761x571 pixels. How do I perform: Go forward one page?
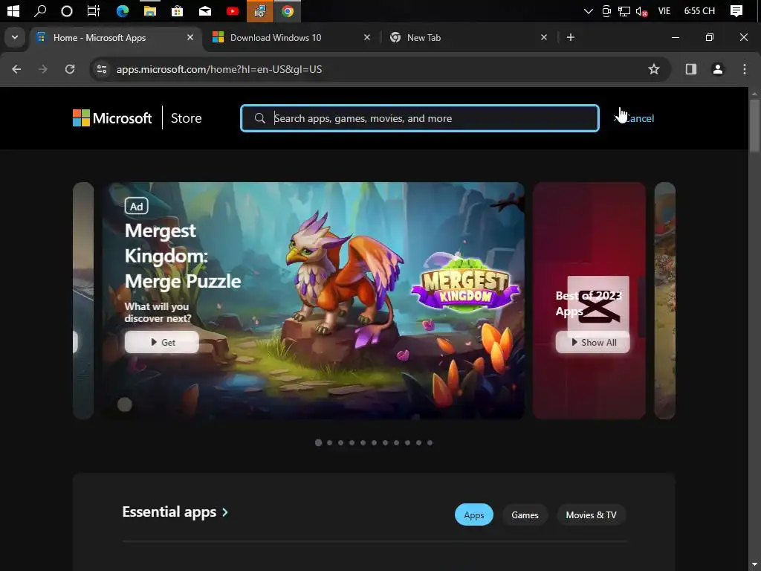tap(43, 69)
